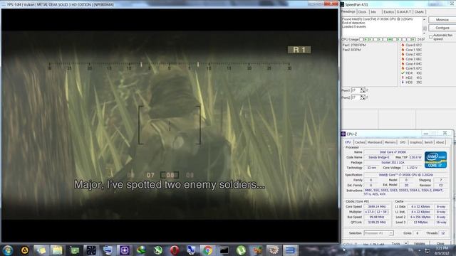Launch Google Chrome from the taskbar

207,250
